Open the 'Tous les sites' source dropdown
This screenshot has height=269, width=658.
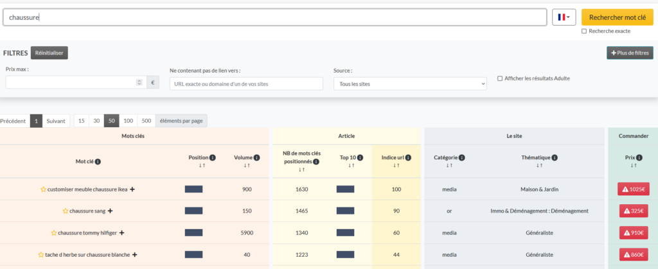(410, 83)
